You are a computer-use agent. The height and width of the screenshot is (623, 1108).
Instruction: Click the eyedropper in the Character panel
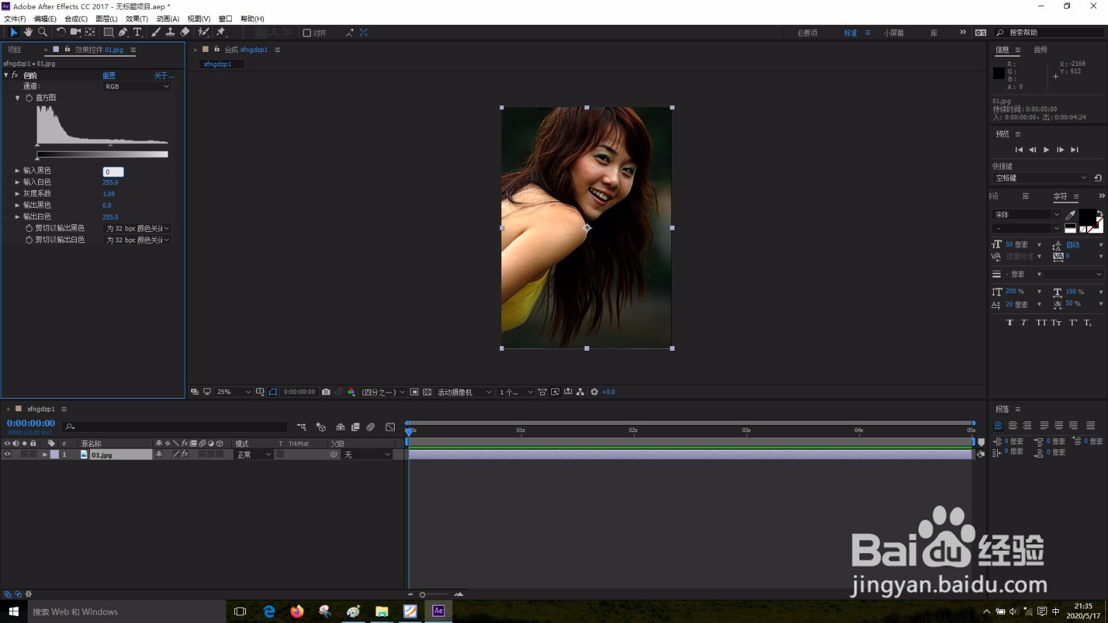[1071, 215]
